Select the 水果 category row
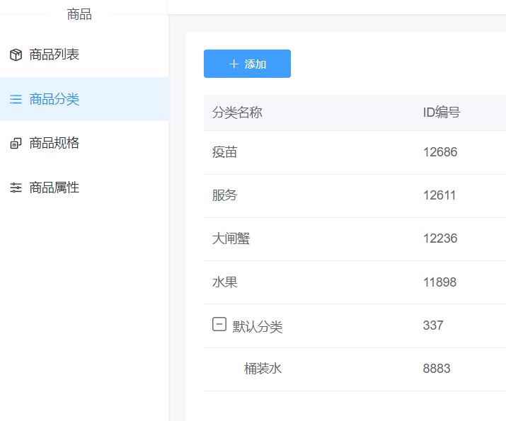 pyautogui.click(x=225, y=282)
